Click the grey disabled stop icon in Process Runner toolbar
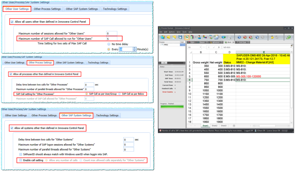 click(263, 37)
